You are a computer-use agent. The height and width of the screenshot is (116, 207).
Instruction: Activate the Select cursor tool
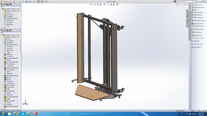38,2
